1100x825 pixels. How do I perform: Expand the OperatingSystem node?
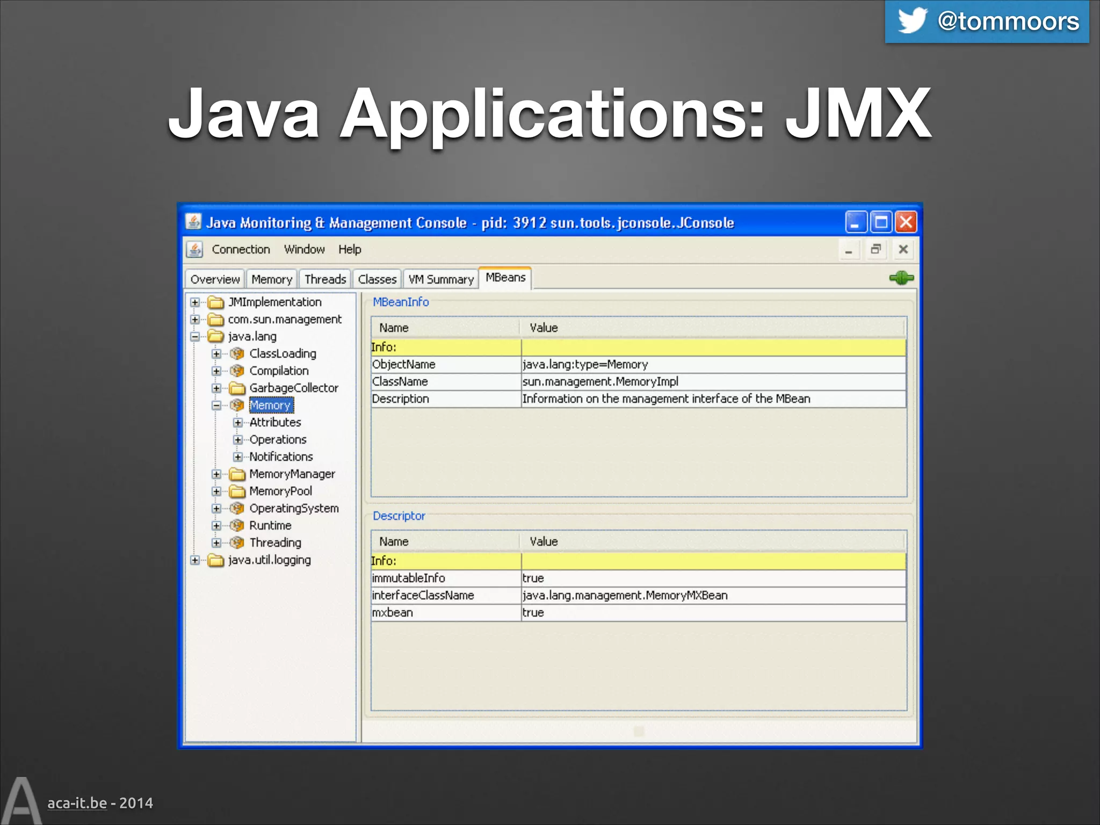click(216, 509)
